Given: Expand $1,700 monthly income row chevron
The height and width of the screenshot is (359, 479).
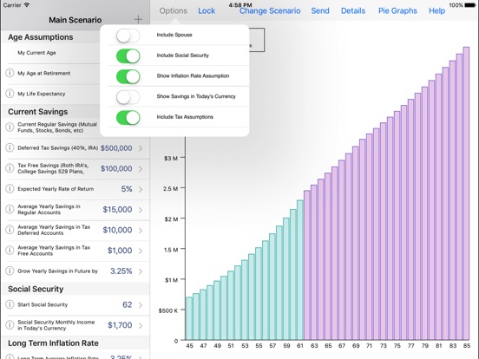Looking at the screenshot, I should (x=141, y=326).
